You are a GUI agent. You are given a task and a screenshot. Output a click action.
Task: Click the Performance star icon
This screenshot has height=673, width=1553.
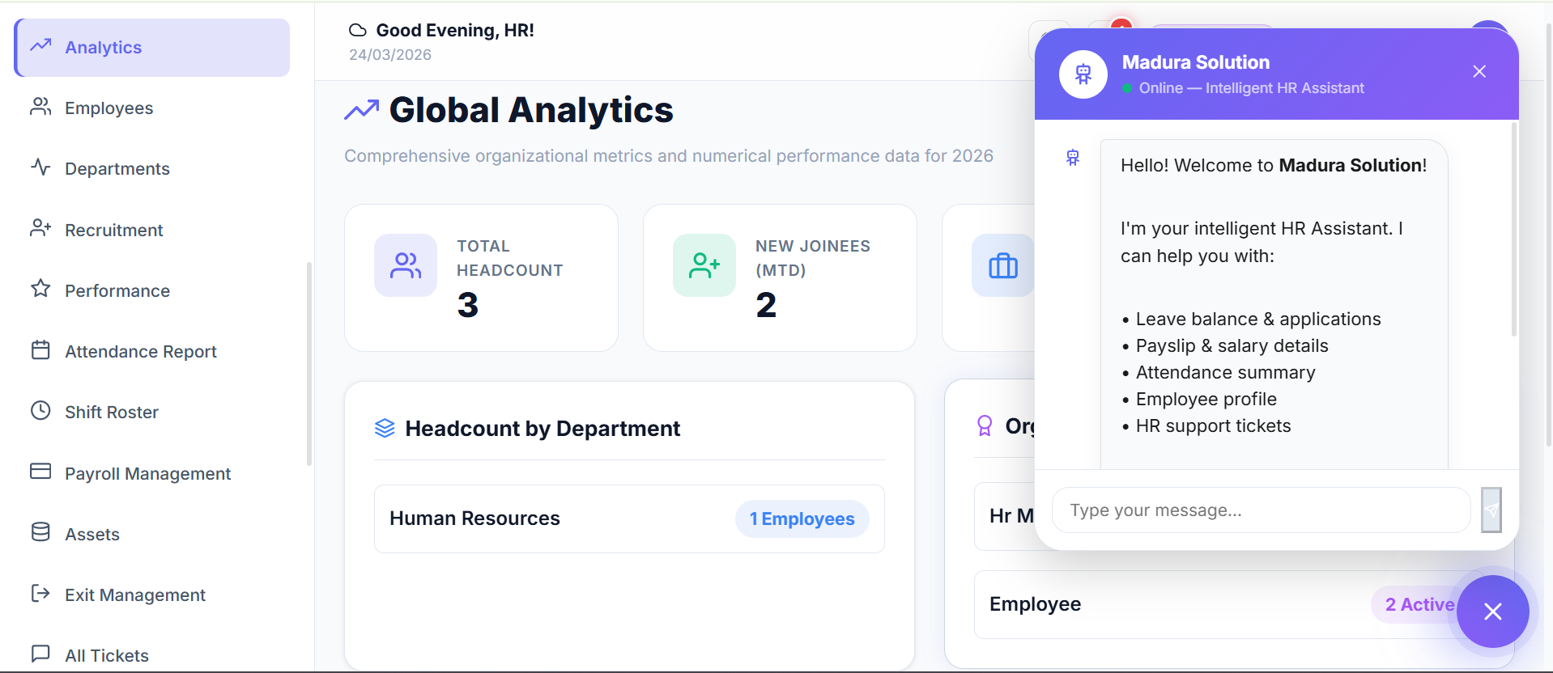pyautogui.click(x=40, y=289)
